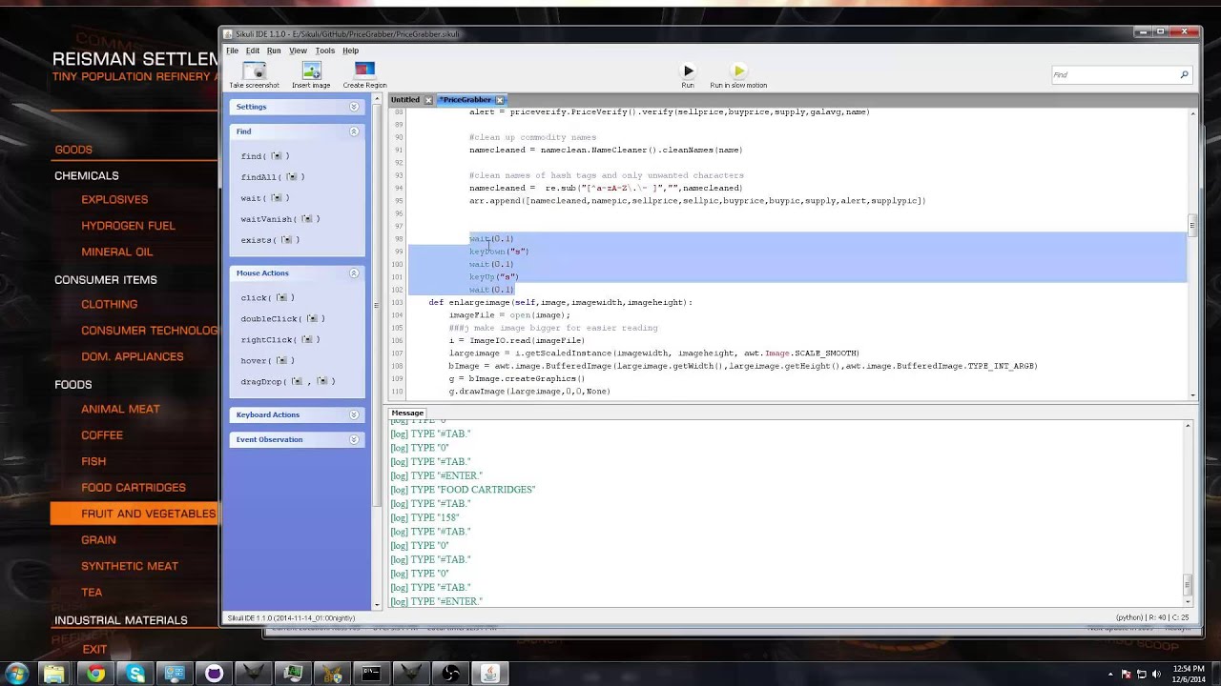Click Run in slow motion icon
The width and height of the screenshot is (1221, 686).
pyautogui.click(x=738, y=71)
